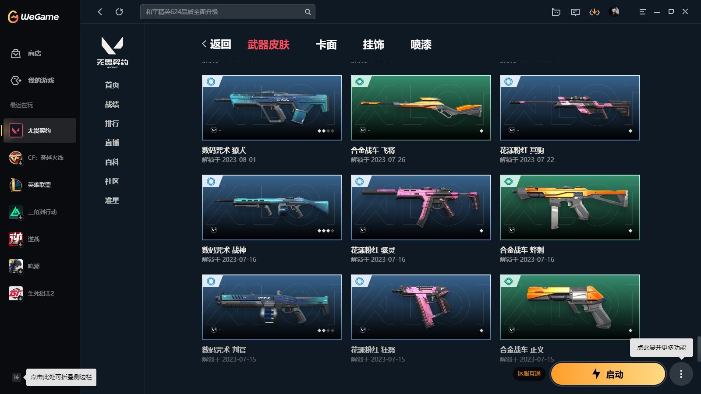
Task: Switch to the 卡面 tab
Action: point(326,45)
